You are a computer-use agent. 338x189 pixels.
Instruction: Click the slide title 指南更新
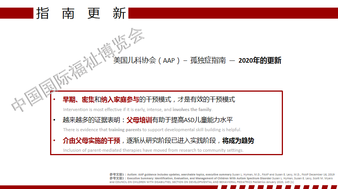pos(81,13)
